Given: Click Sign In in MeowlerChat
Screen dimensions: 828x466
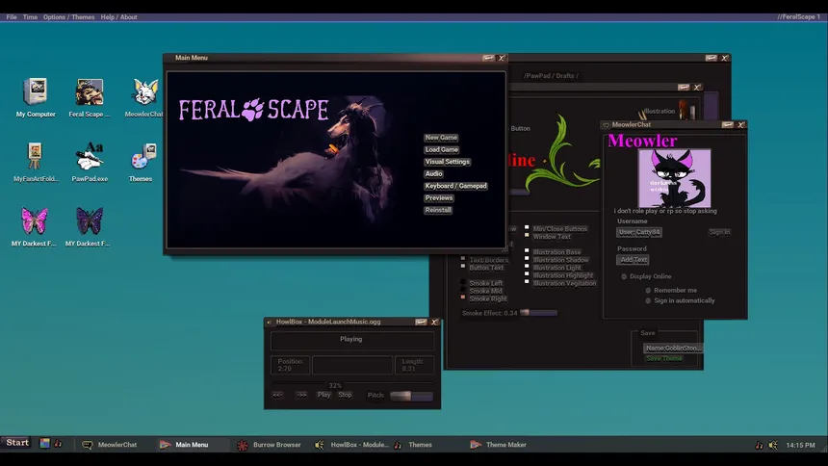Looking at the screenshot, I should [x=719, y=232].
